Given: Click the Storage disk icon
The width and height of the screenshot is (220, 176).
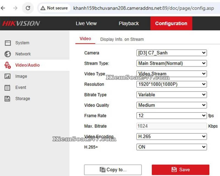Looking at the screenshot, I should pyautogui.click(x=7, y=99).
